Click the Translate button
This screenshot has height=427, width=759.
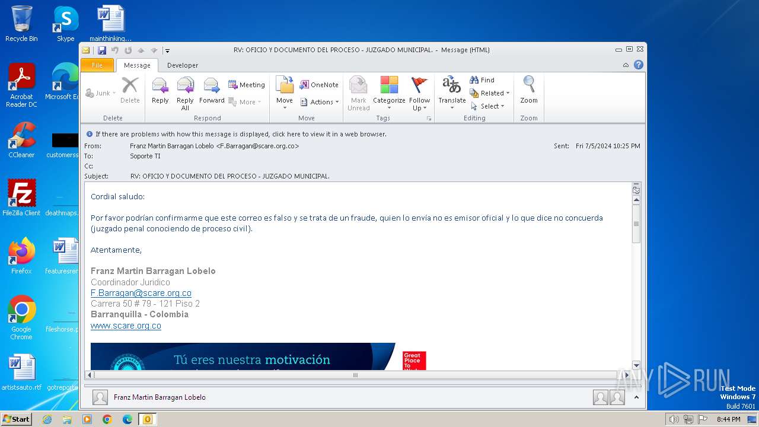[452, 93]
